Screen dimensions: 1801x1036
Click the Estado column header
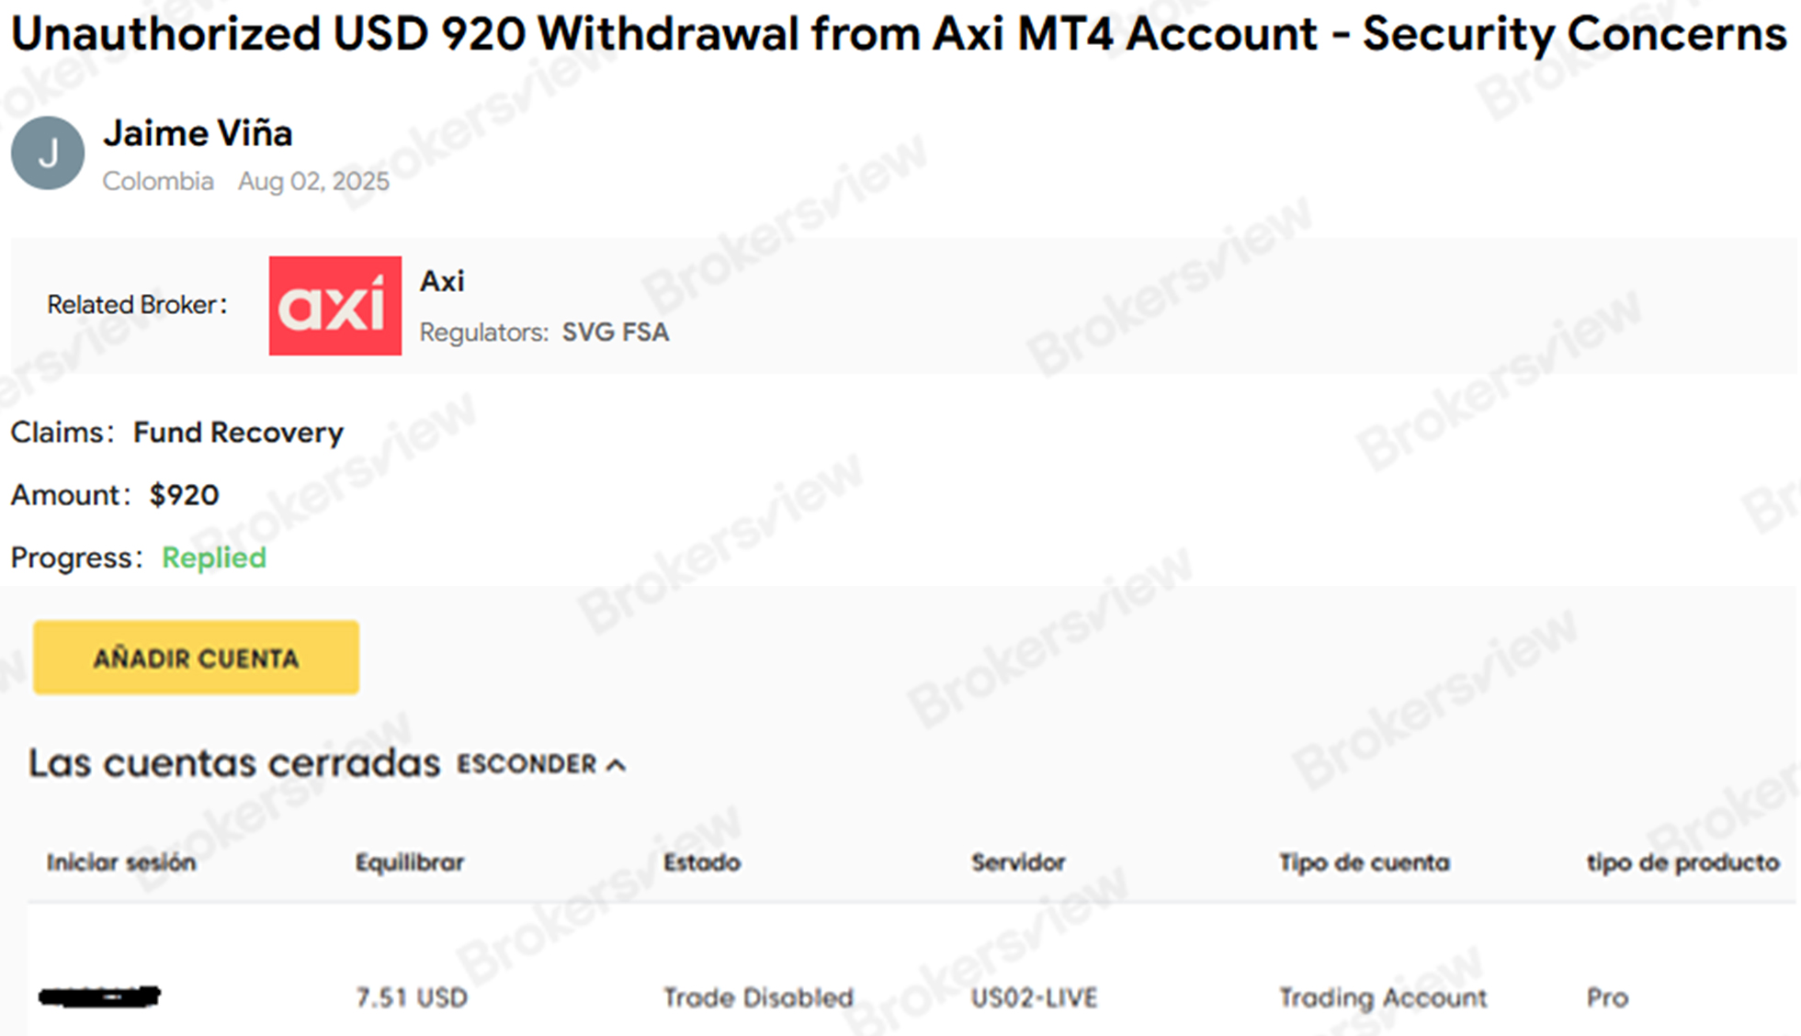[702, 862]
